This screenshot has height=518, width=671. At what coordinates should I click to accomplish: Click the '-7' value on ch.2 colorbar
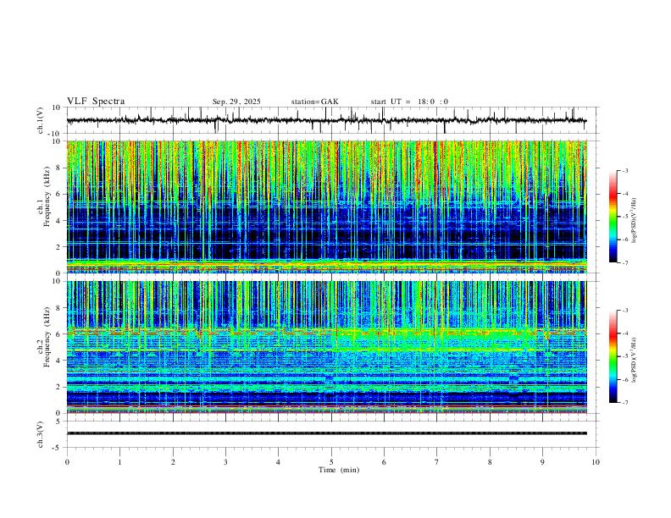click(624, 403)
